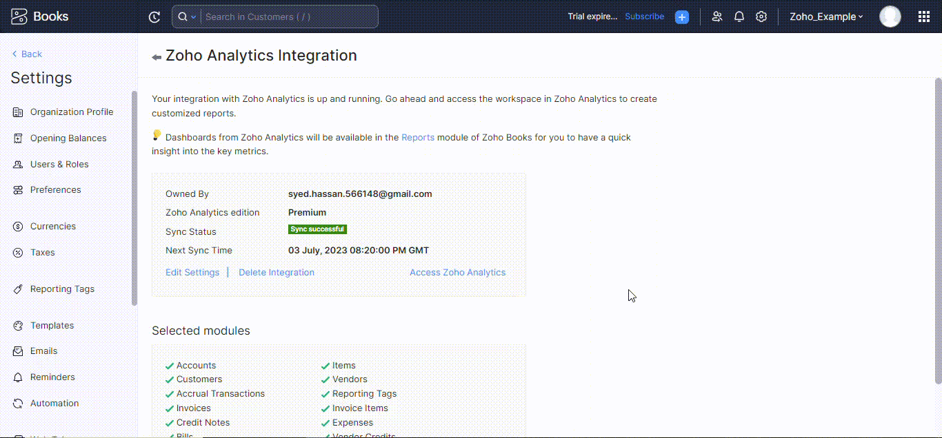Click the recent activities clock icon
The image size is (942, 438).
coord(153,16)
